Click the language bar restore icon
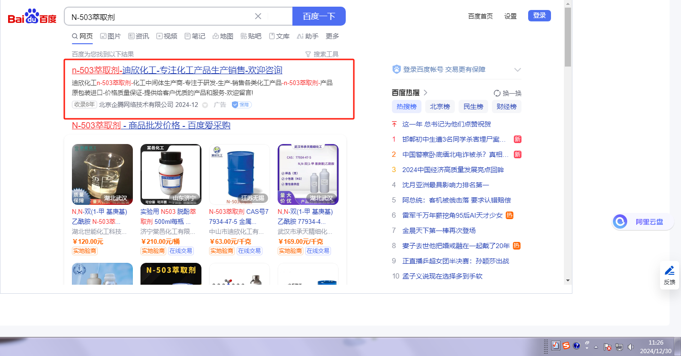 (587, 343)
